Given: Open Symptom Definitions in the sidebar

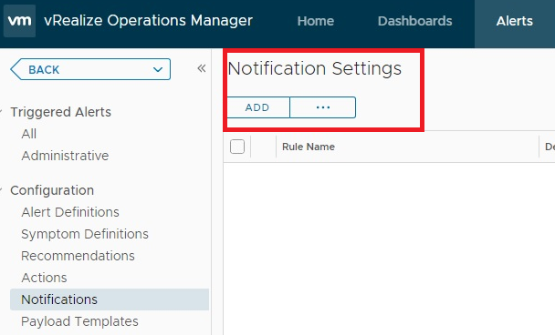Looking at the screenshot, I should [85, 234].
